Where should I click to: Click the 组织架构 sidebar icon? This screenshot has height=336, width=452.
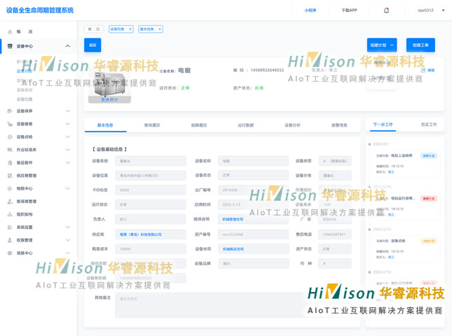click(x=10, y=214)
